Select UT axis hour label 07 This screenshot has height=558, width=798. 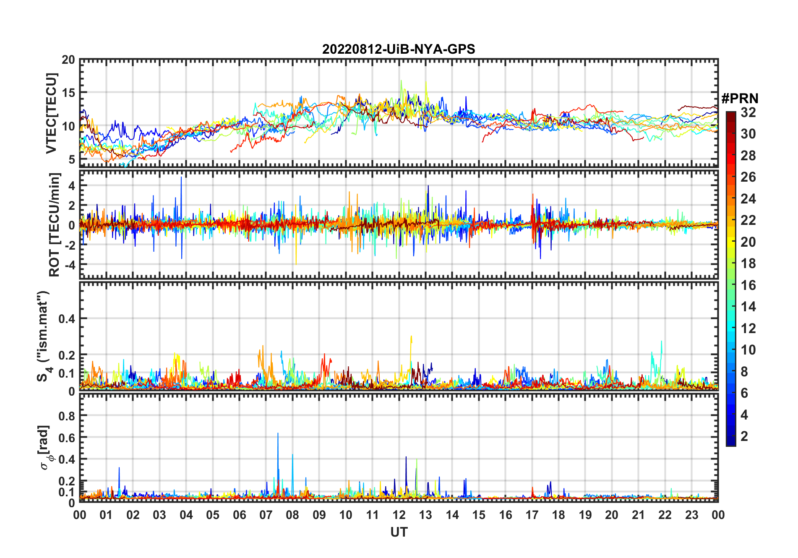pos(266,515)
